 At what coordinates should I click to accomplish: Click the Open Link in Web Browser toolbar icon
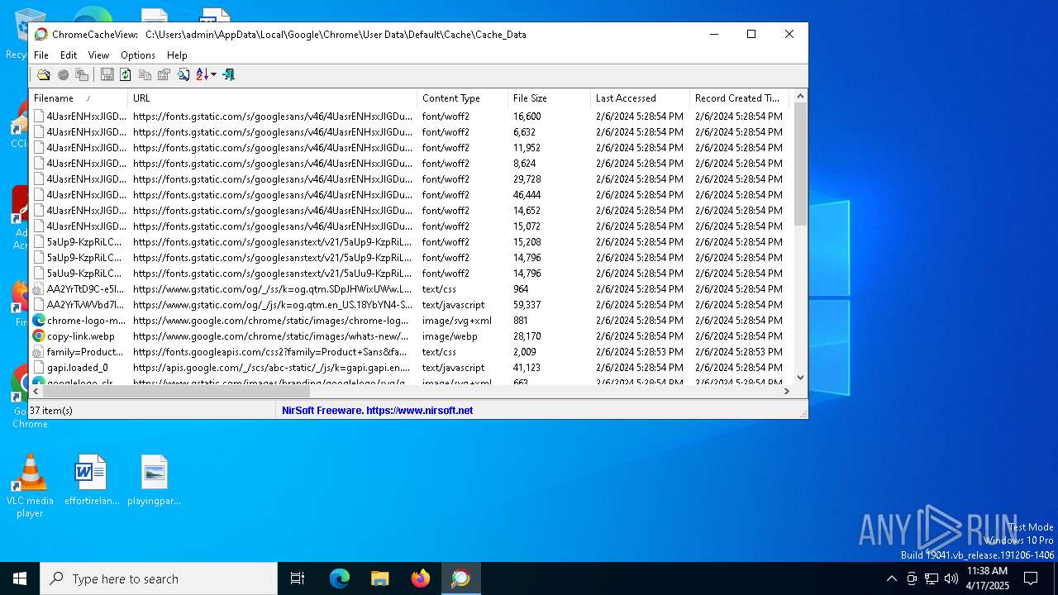pos(63,74)
